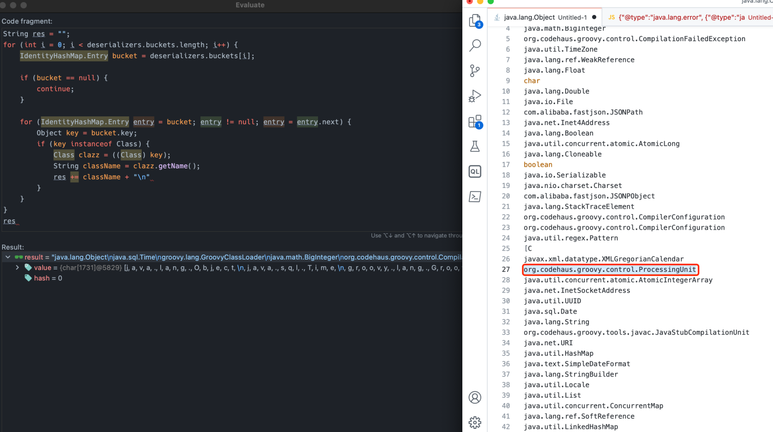Viewport: 773px width, 432px height.
Task: Click the line java.util.UUID
Action: point(552,301)
